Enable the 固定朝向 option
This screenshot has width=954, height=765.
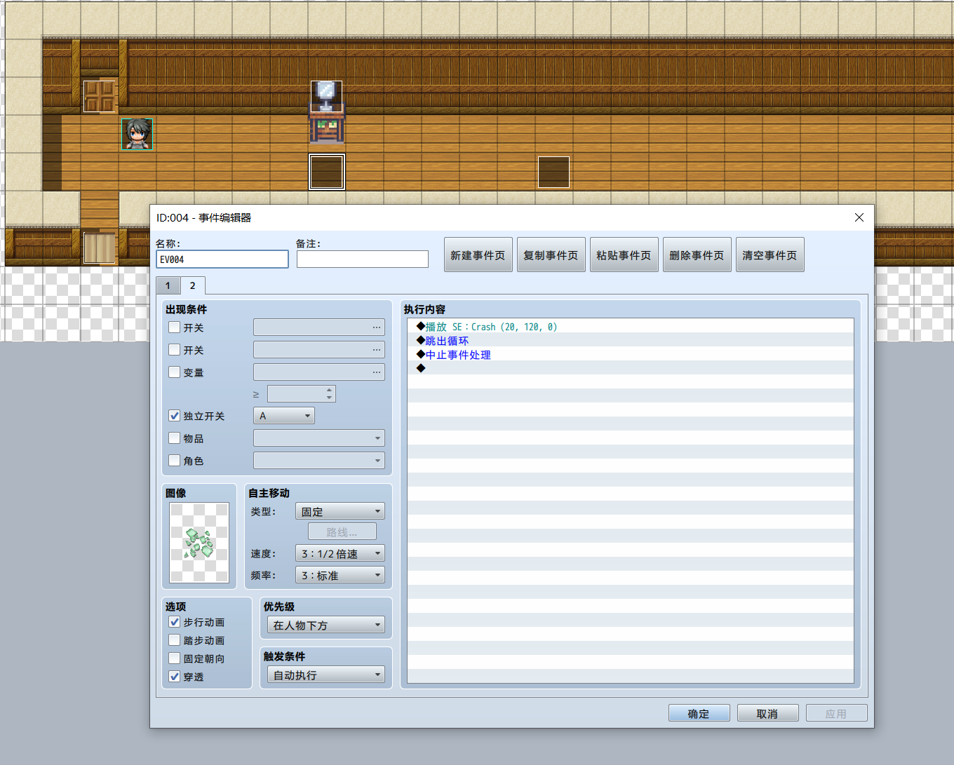175,658
